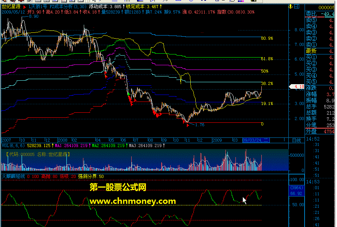Click the 买① bid row
This screenshot has width=337, height=227.
320,58
